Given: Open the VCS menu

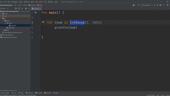Looking at the screenshot, I should pos(45,2).
